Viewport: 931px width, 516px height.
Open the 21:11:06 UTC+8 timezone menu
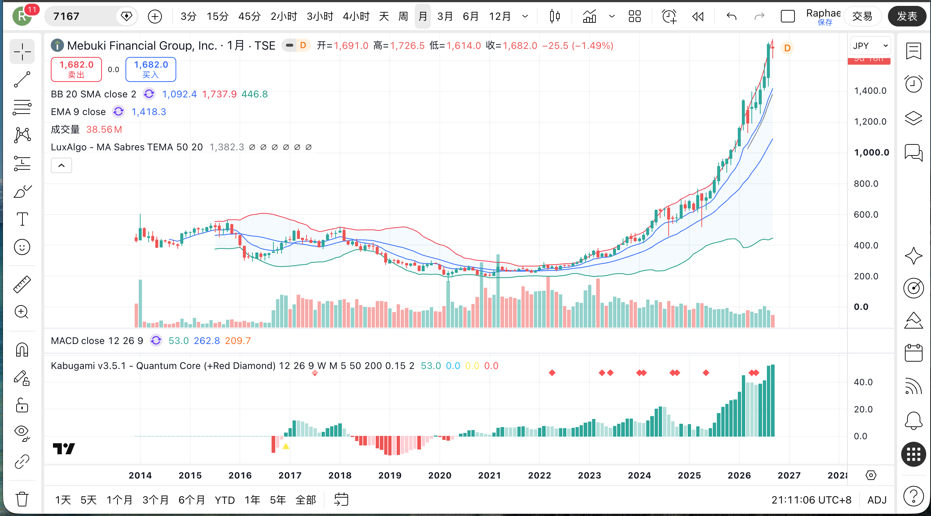[811, 500]
